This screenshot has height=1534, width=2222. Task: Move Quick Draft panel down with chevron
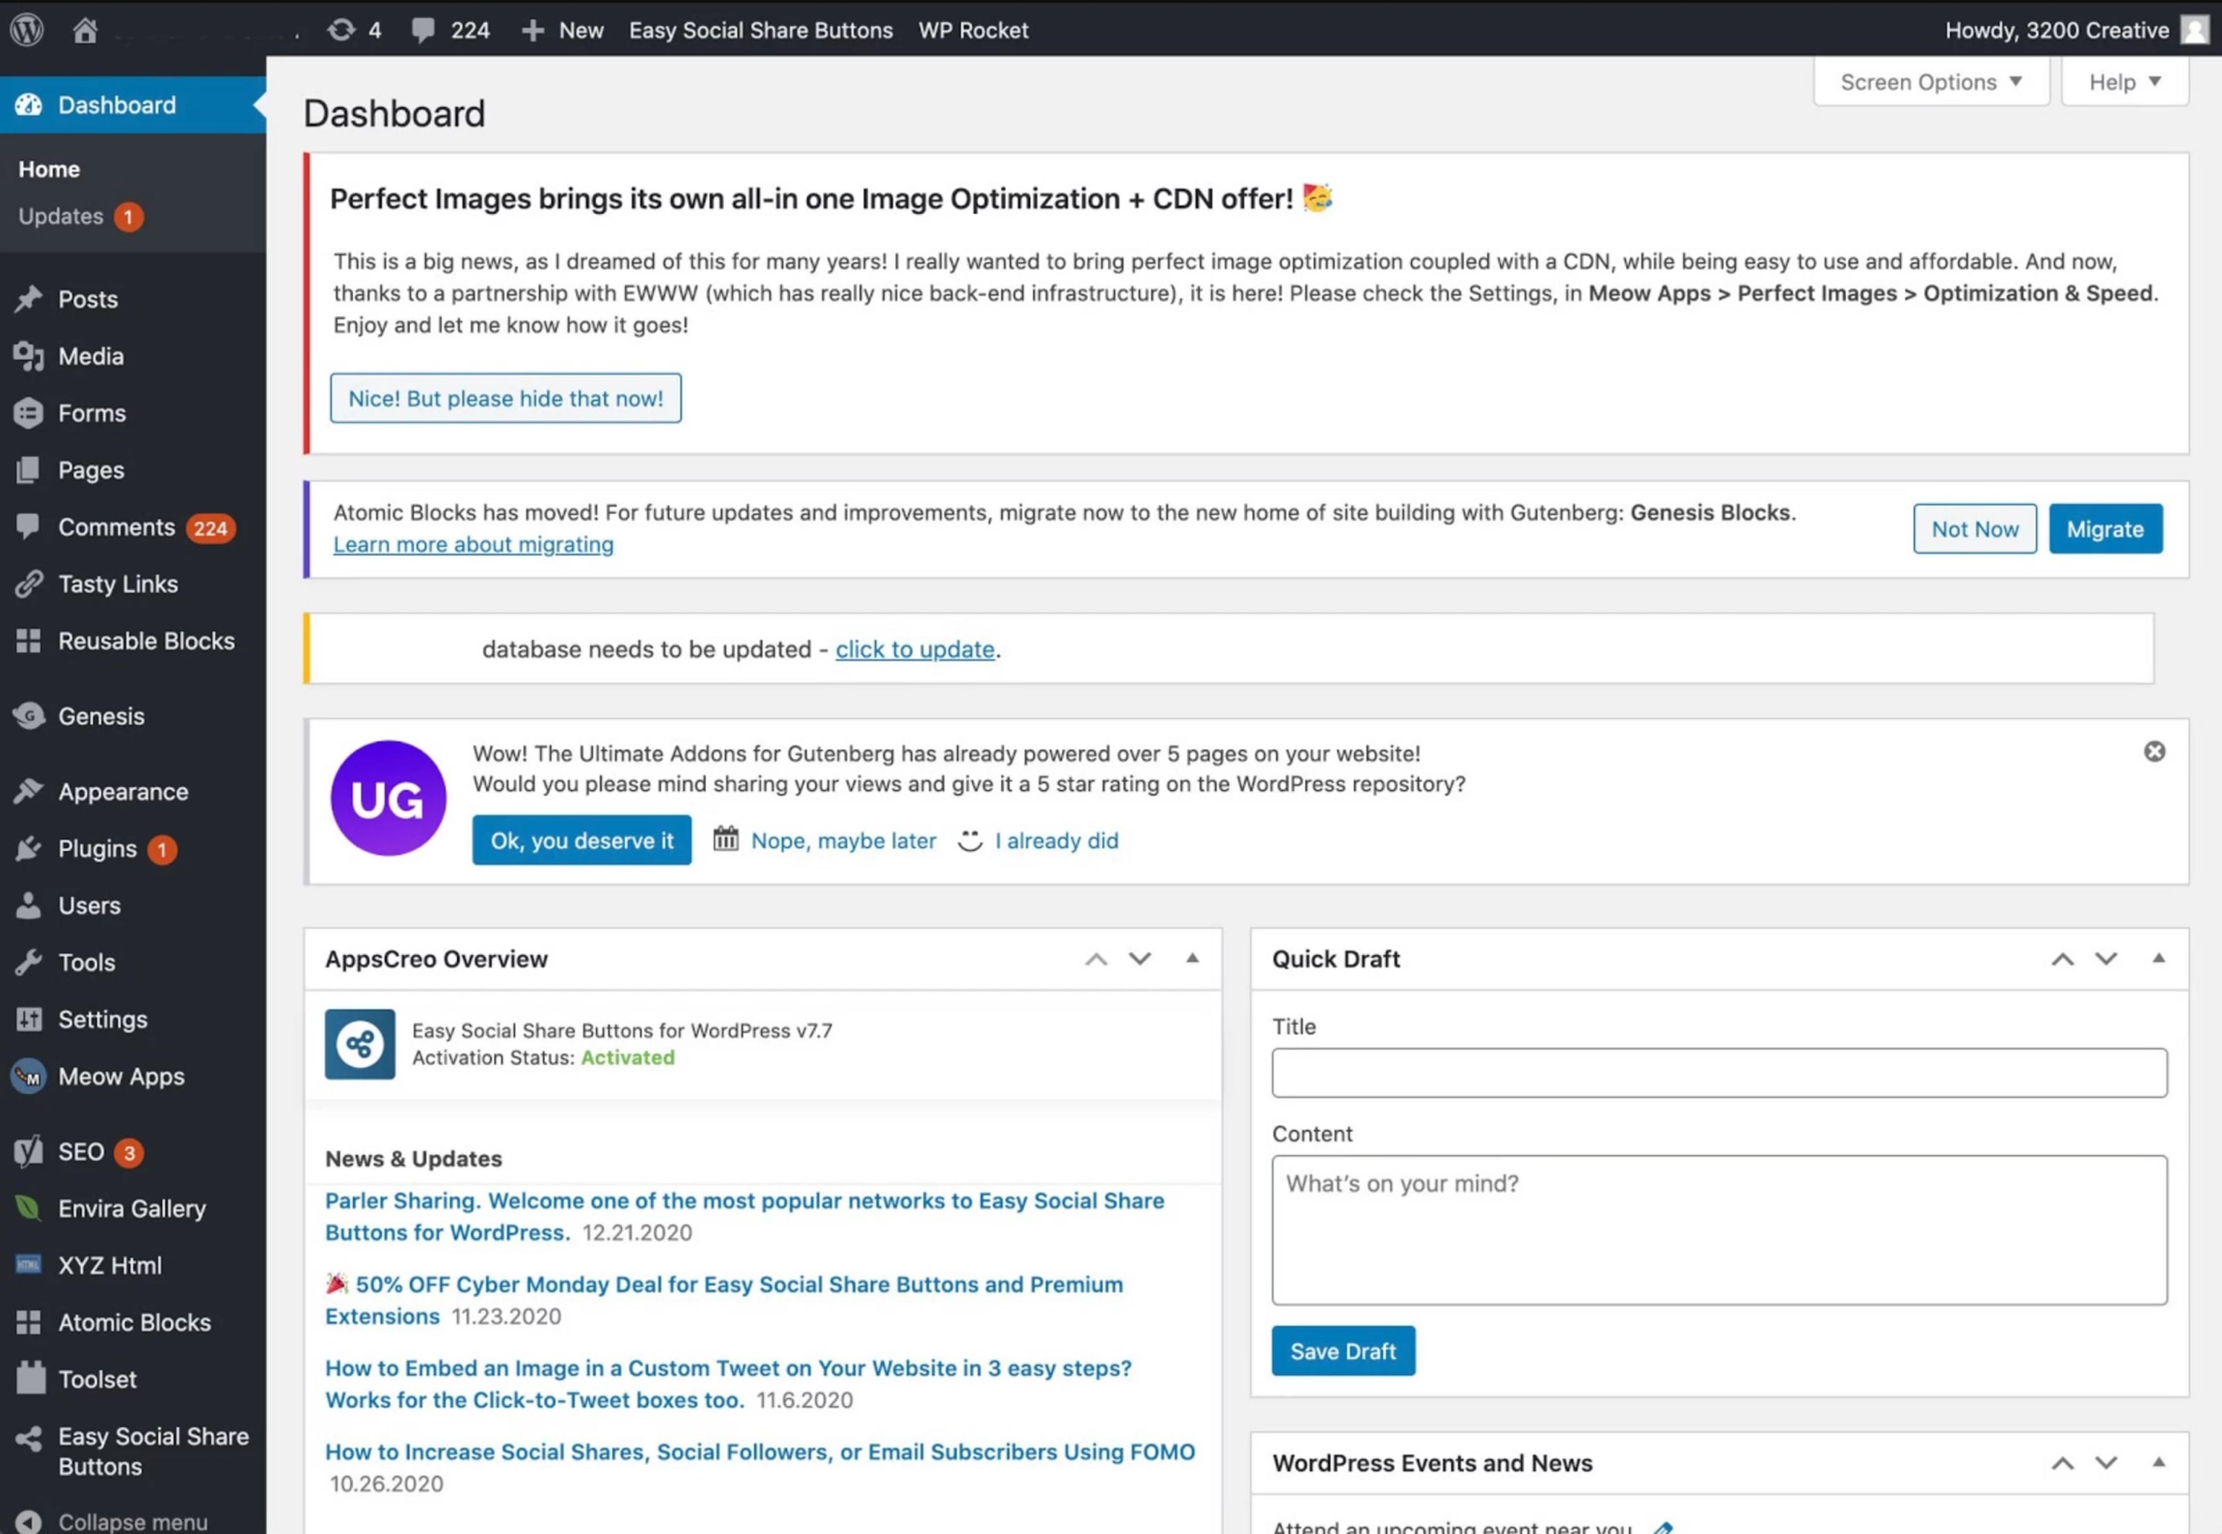click(2106, 959)
